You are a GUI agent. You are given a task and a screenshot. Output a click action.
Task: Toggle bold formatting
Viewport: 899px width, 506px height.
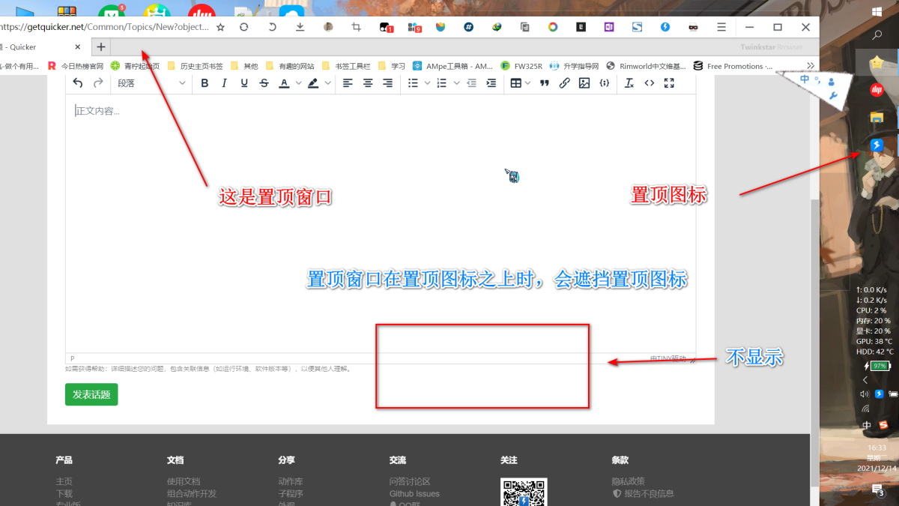click(205, 83)
